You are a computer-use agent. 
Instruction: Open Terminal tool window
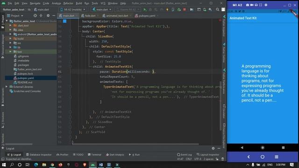coord(94,154)
